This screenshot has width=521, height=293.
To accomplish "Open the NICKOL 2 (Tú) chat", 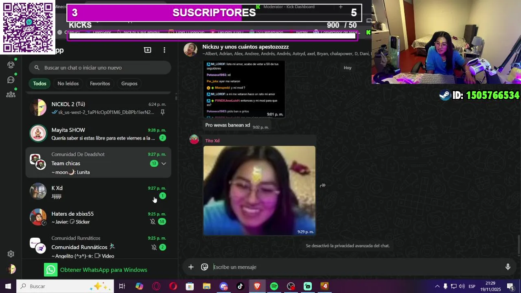I will 98,108.
